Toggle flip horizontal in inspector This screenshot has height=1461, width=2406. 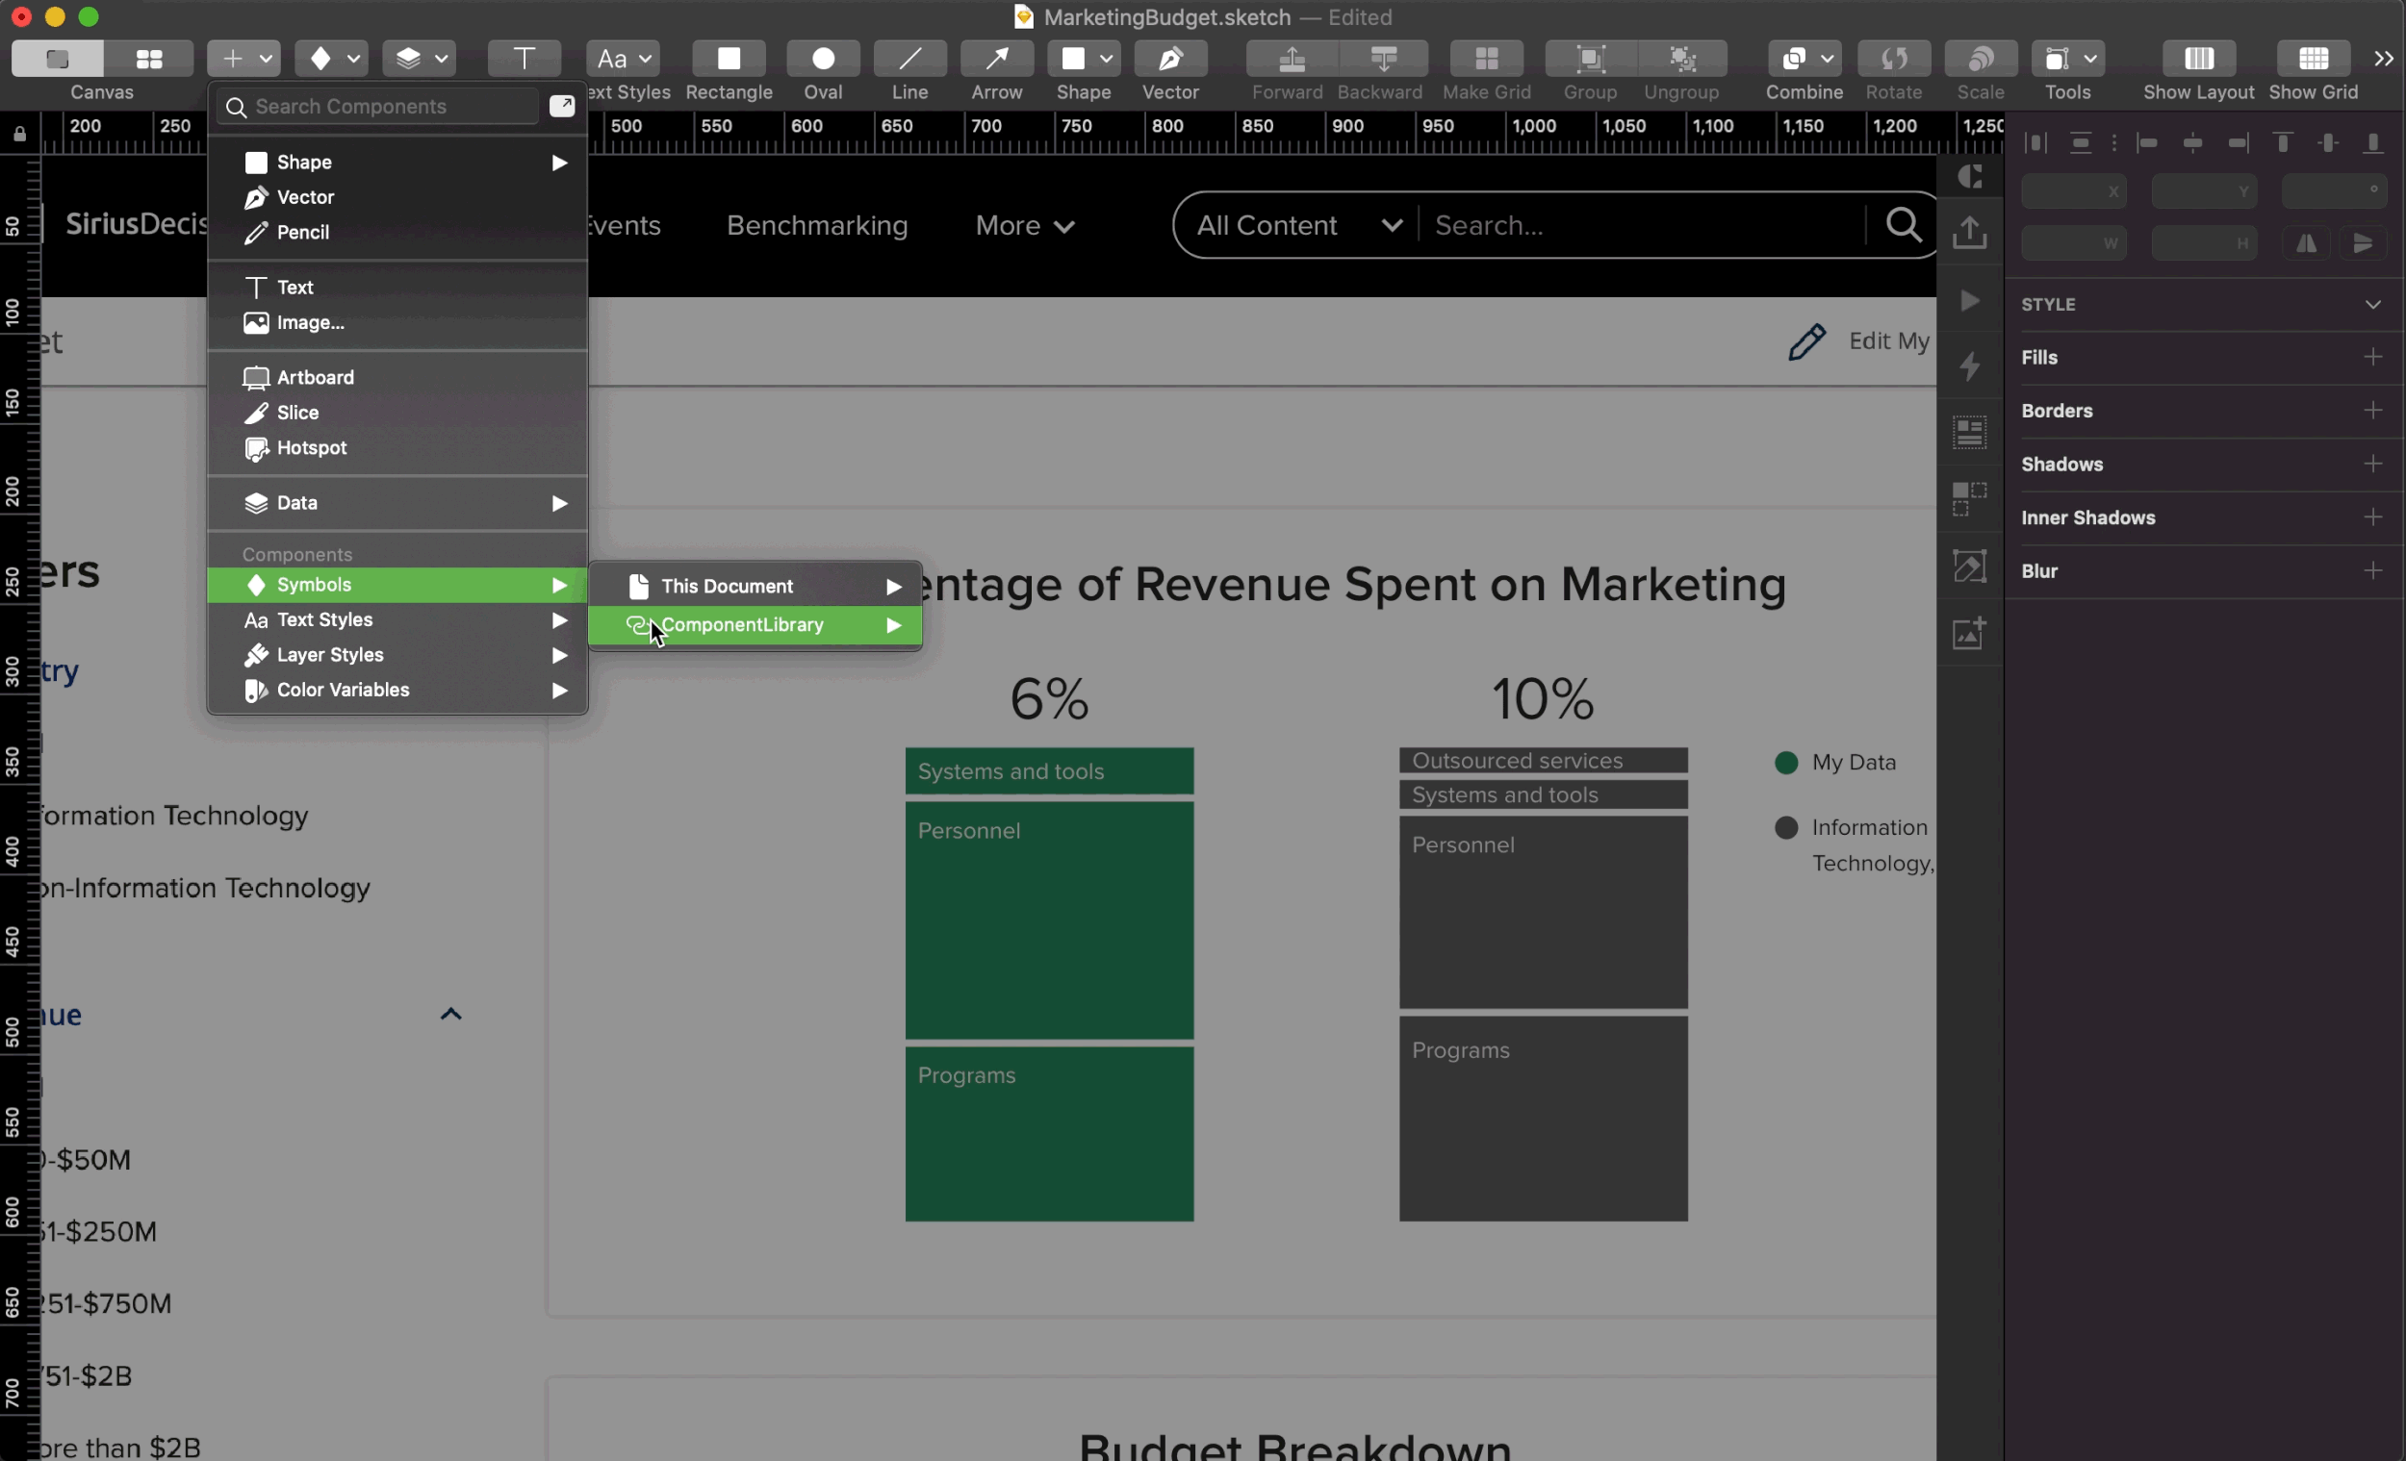pyautogui.click(x=2307, y=243)
